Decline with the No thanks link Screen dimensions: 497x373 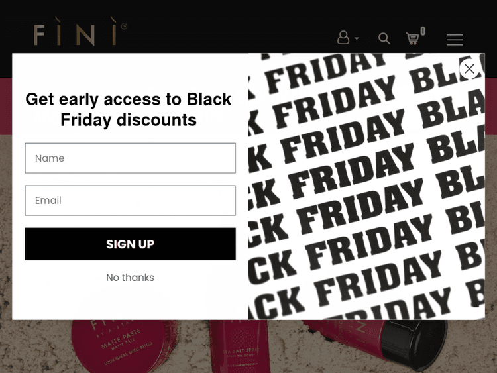130,278
